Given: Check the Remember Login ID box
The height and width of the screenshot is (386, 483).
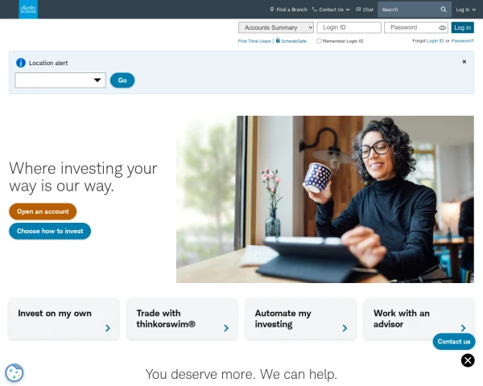Looking at the screenshot, I should tap(319, 41).
